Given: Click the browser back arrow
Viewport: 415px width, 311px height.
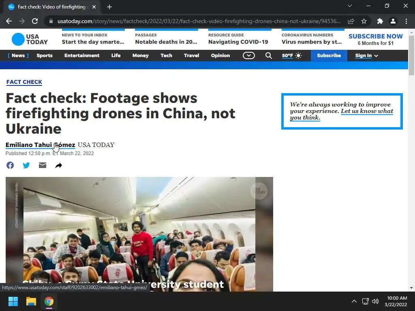Looking at the screenshot, I should [9, 21].
